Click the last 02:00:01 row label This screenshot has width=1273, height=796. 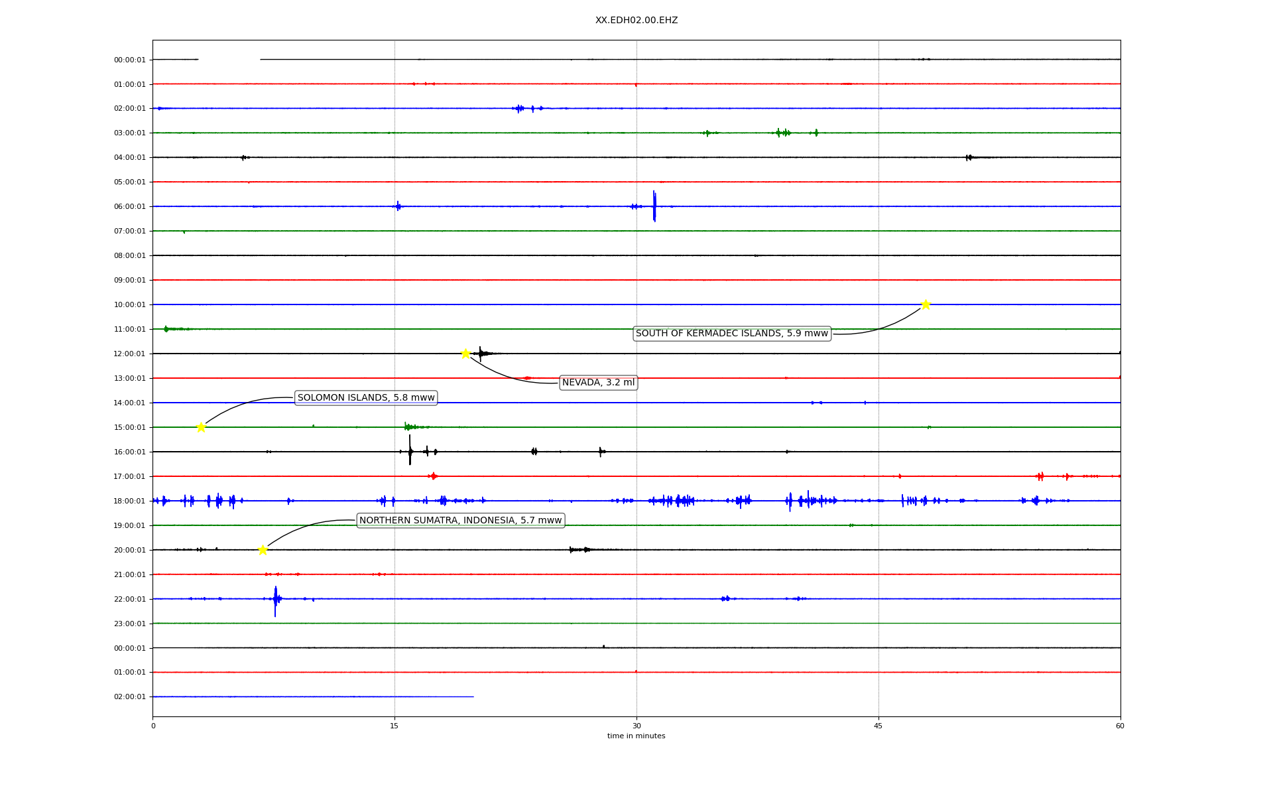coord(129,697)
